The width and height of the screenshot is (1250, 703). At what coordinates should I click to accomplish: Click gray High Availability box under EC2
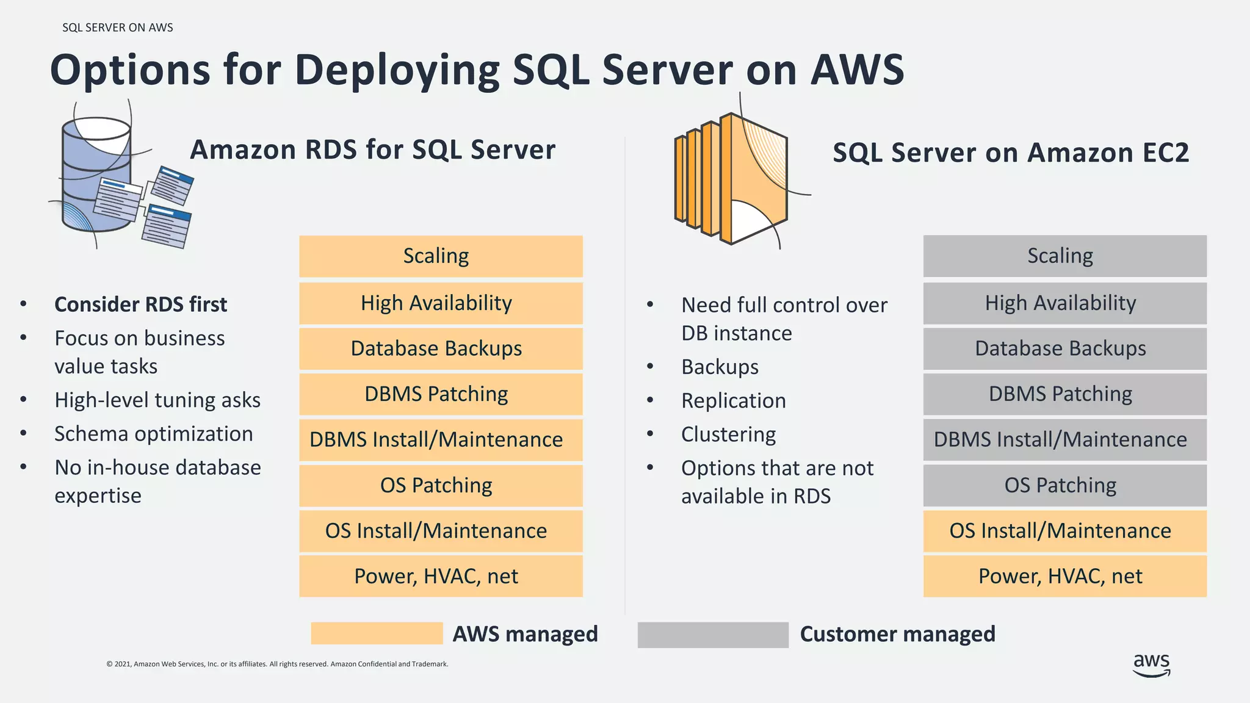(x=1064, y=303)
